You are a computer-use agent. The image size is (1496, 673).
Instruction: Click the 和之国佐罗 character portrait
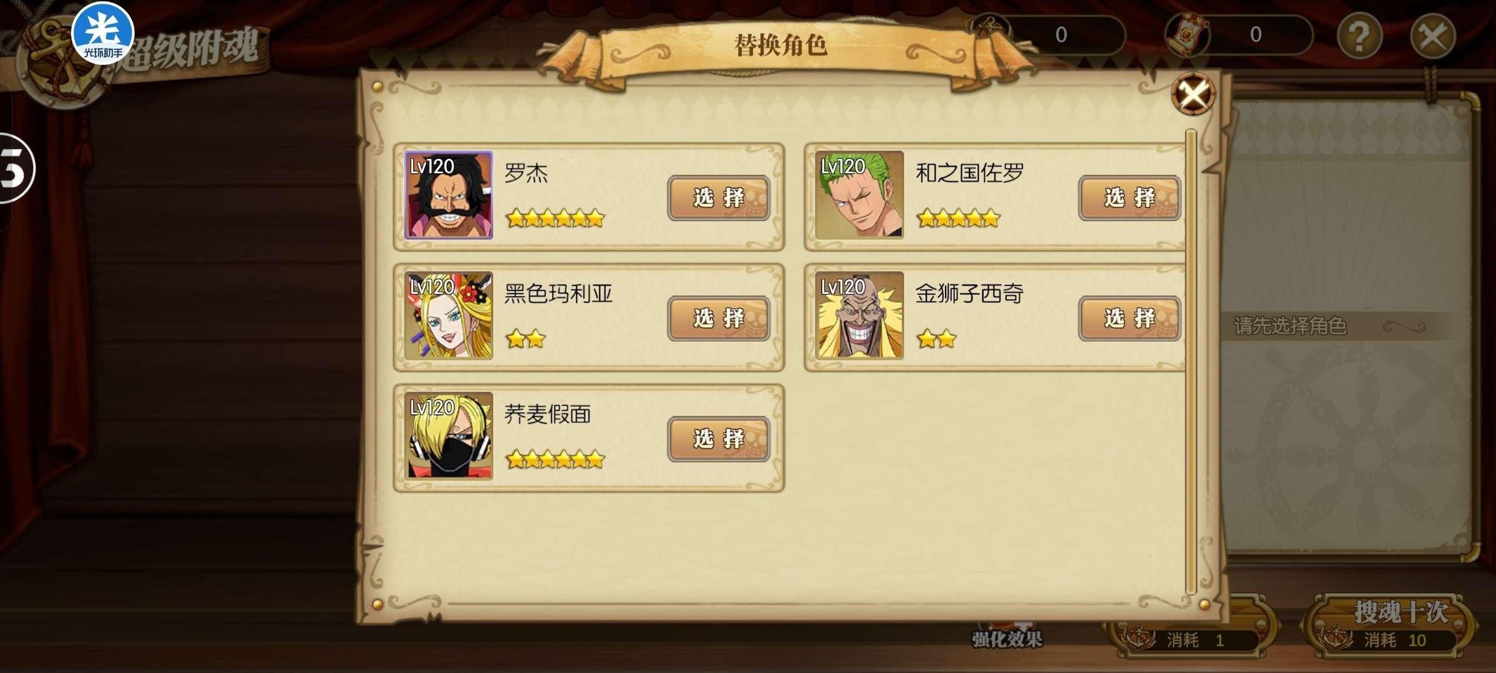pos(860,195)
